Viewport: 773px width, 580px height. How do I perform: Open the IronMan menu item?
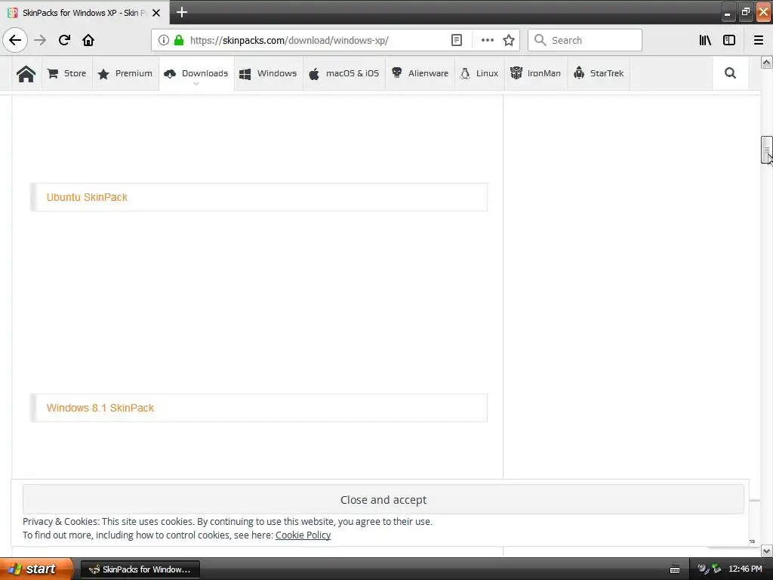[535, 73]
